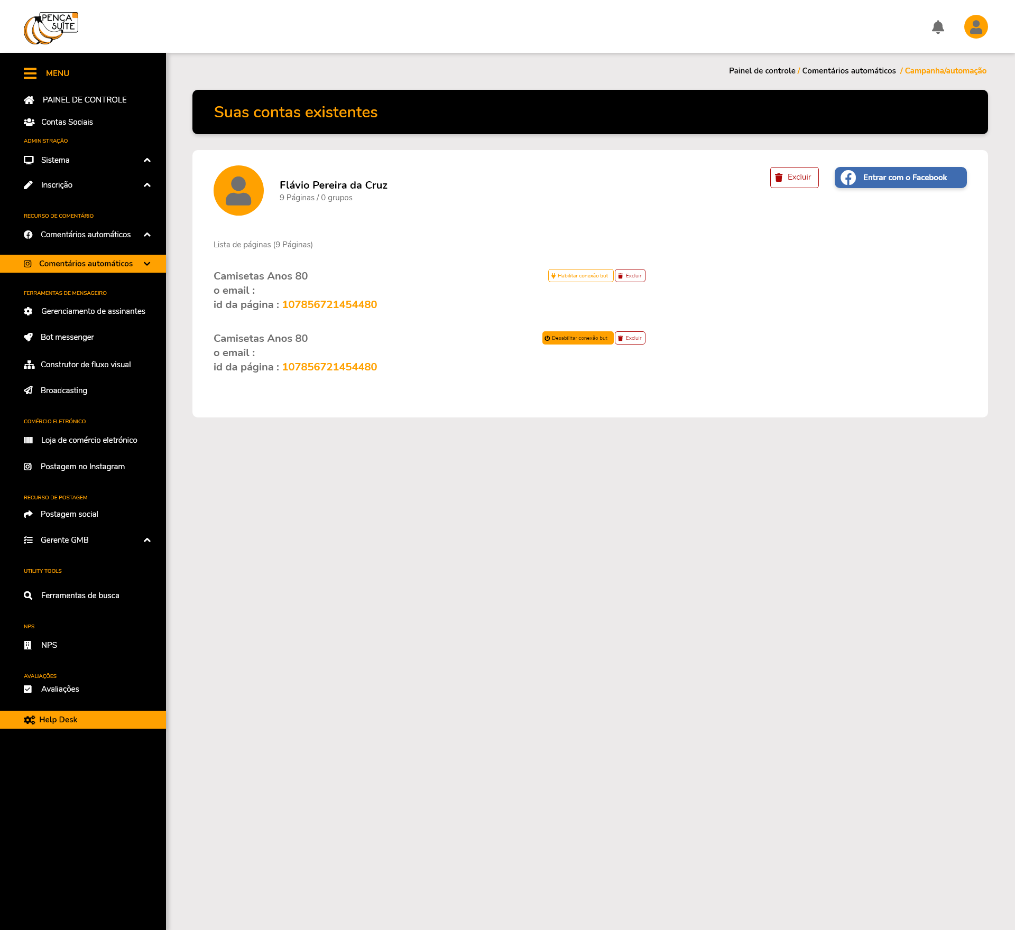1015x930 pixels.
Task: Open the Bot messenger rocket icon
Action: click(x=28, y=337)
